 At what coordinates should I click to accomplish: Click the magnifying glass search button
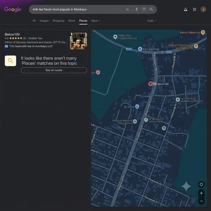151,9
